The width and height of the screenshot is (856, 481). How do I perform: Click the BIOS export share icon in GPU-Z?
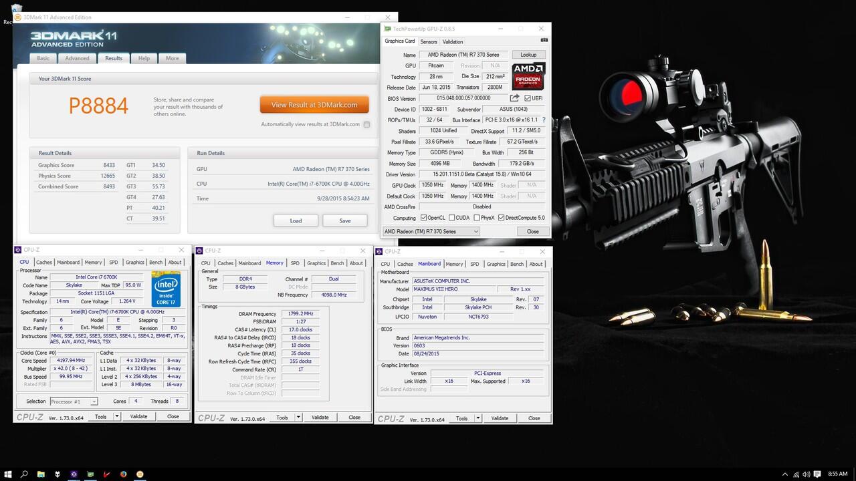pyautogui.click(x=515, y=98)
